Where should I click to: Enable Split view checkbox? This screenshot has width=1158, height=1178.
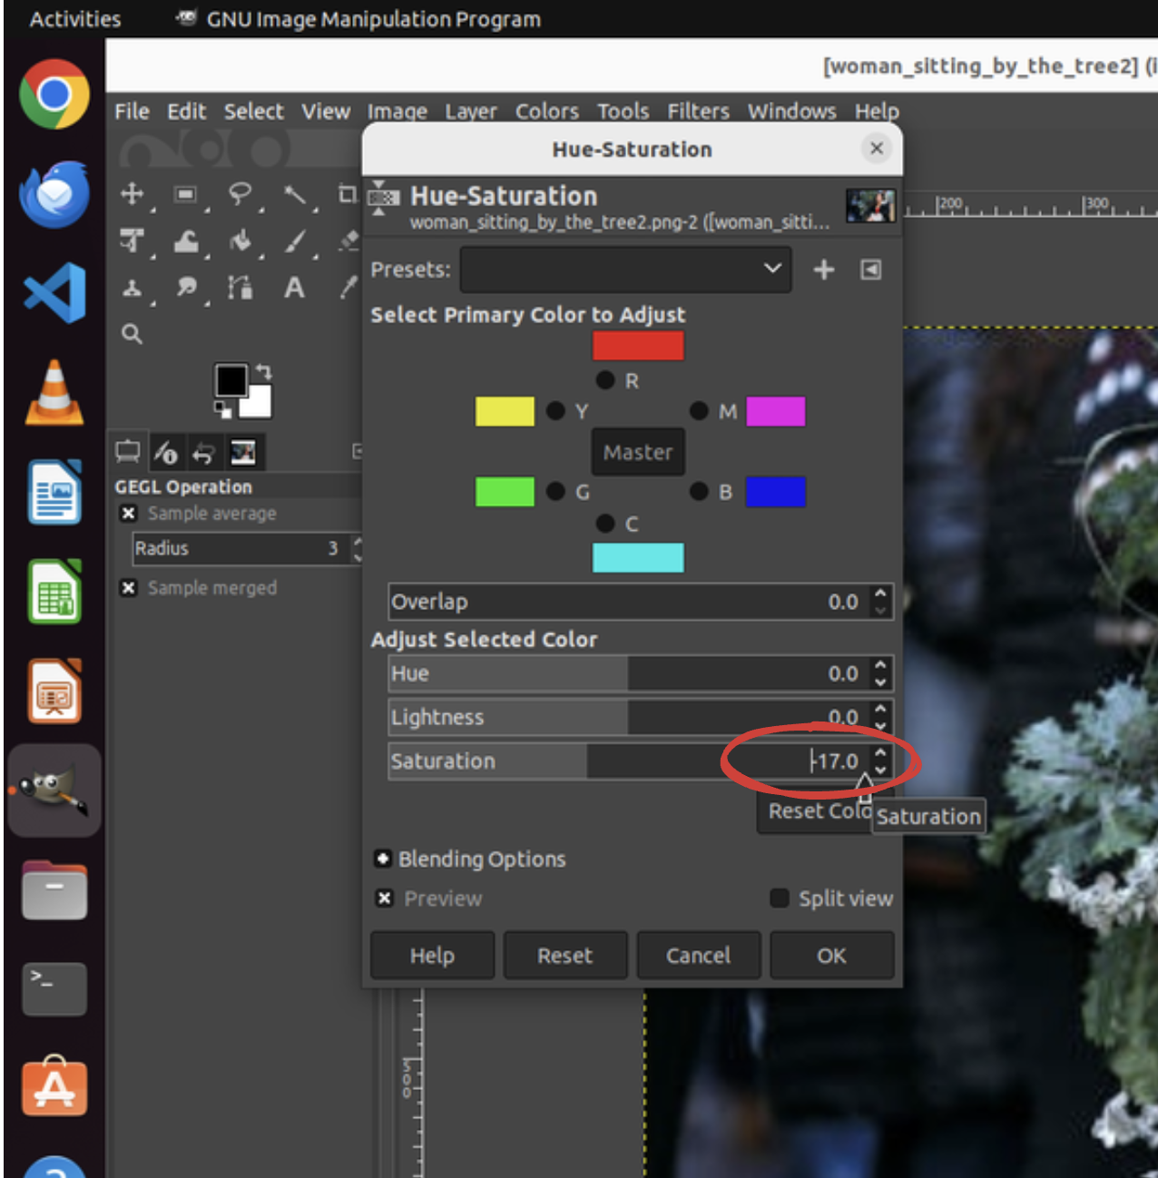click(779, 898)
